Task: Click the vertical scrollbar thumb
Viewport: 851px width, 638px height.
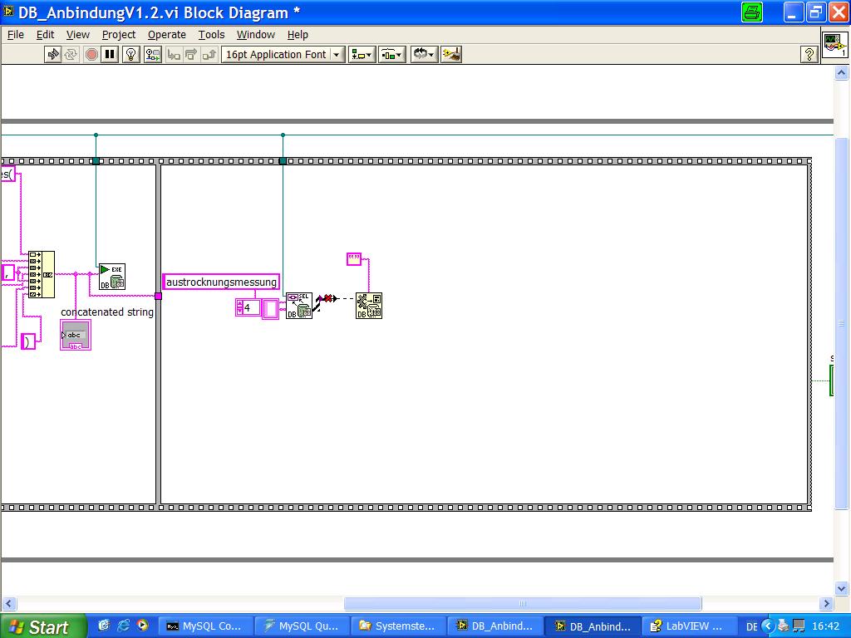Action: click(x=841, y=322)
